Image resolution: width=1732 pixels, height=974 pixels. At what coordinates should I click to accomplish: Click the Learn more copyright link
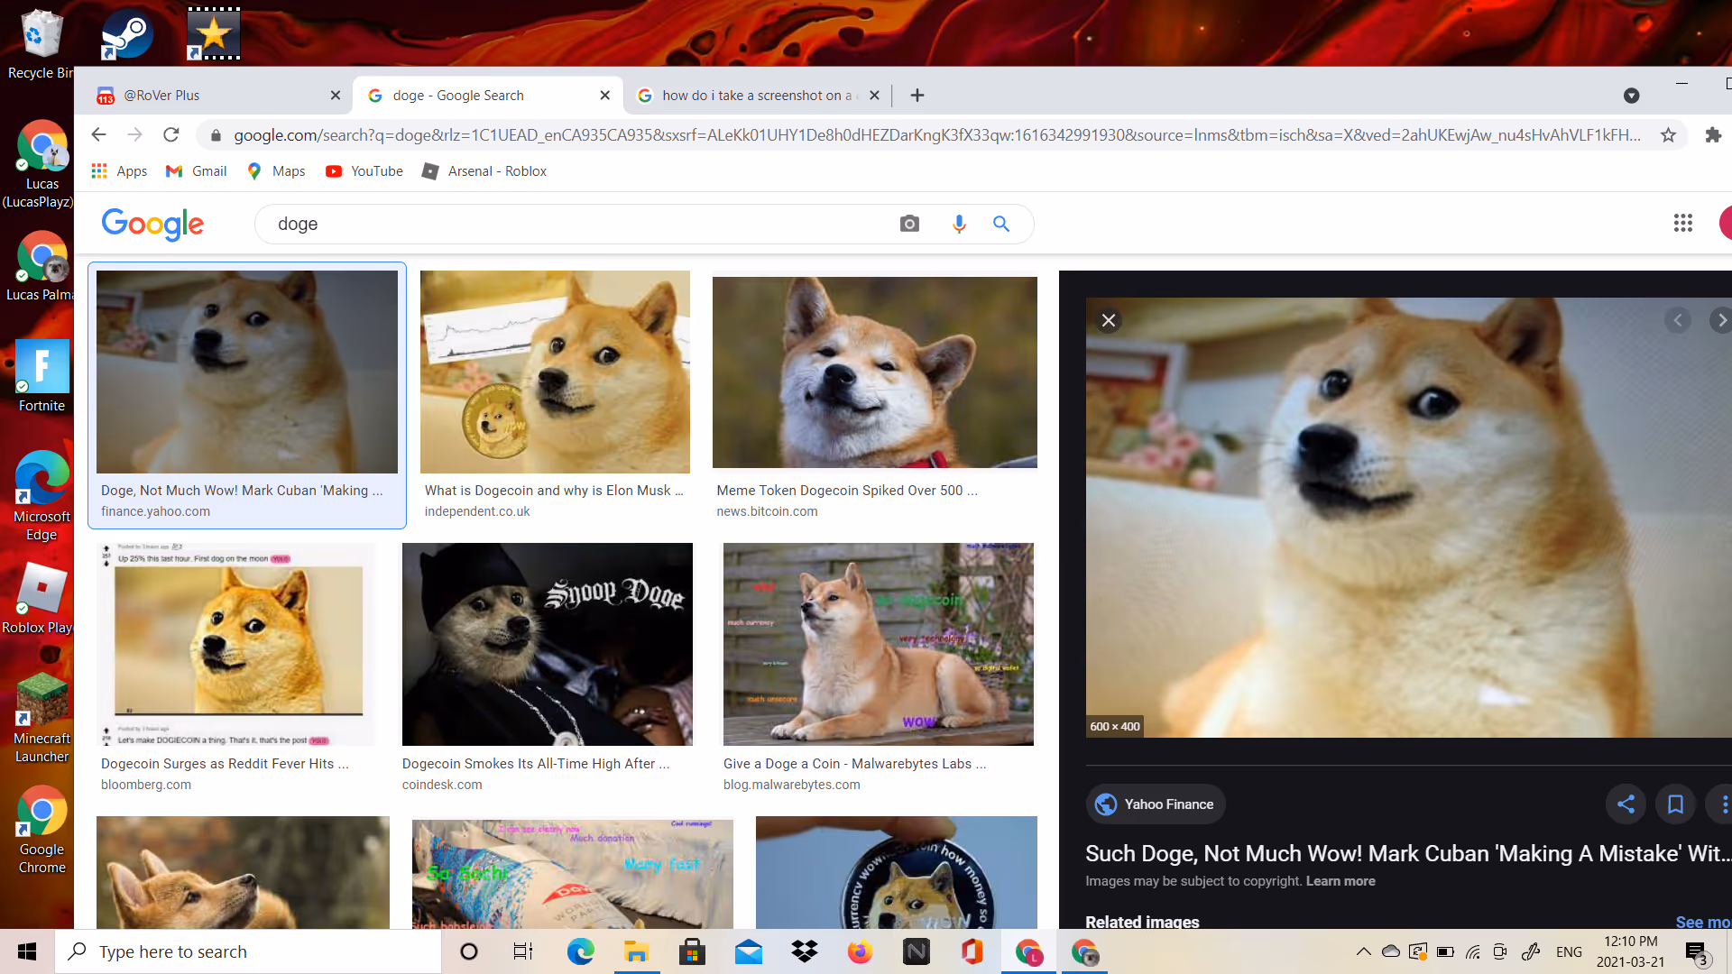pos(1340,881)
